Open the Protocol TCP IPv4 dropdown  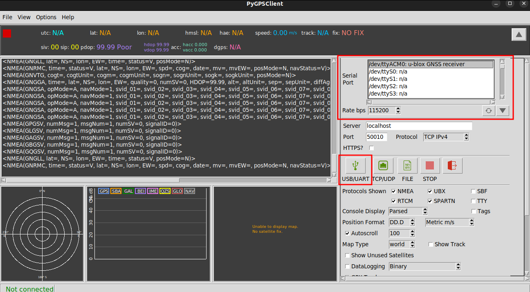(446, 137)
